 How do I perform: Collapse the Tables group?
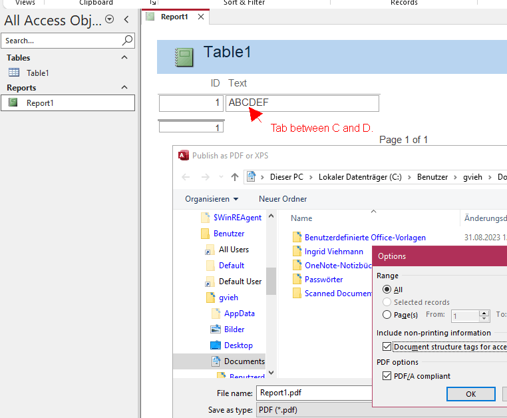124,58
